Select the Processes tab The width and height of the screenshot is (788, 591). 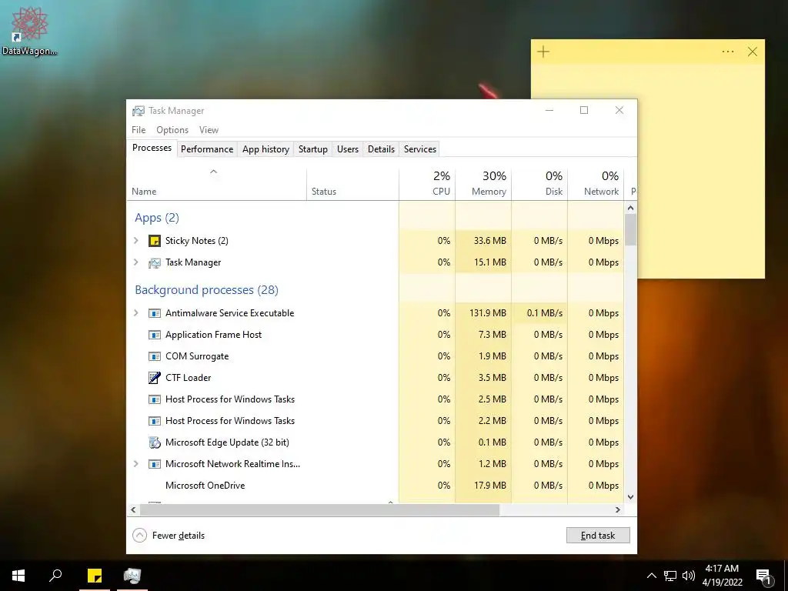pyautogui.click(x=152, y=148)
